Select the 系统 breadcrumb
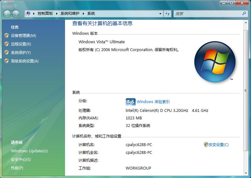 91,13
